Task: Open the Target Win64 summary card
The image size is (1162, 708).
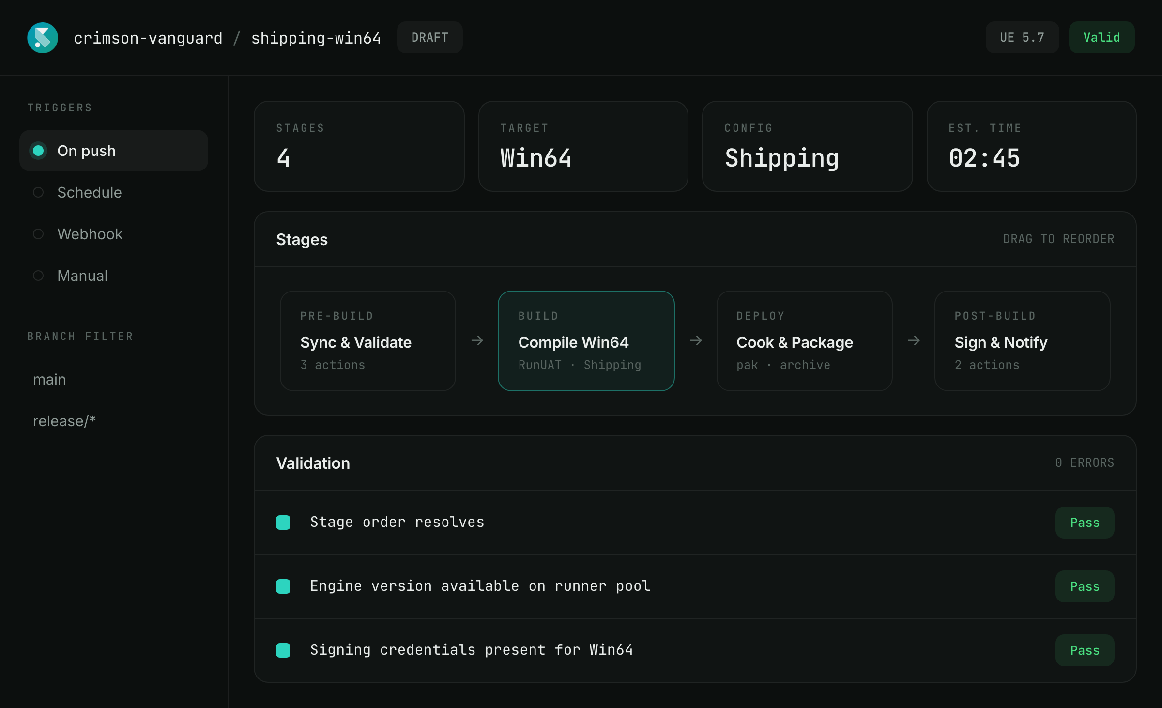Action: [583, 146]
